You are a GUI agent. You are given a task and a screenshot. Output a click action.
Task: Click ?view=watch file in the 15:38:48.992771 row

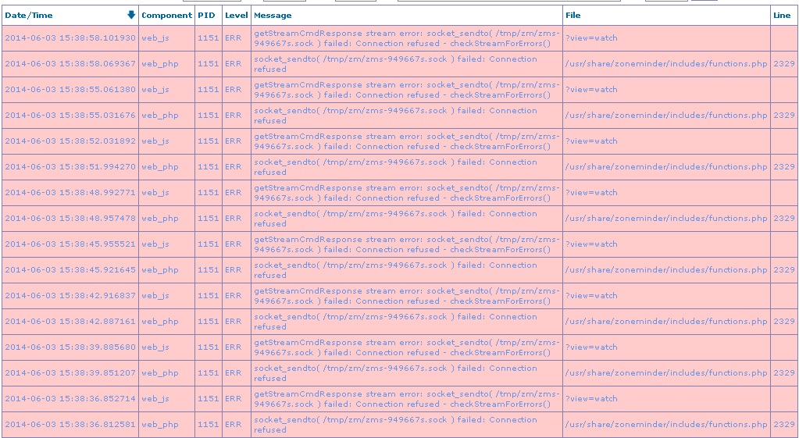click(x=591, y=192)
